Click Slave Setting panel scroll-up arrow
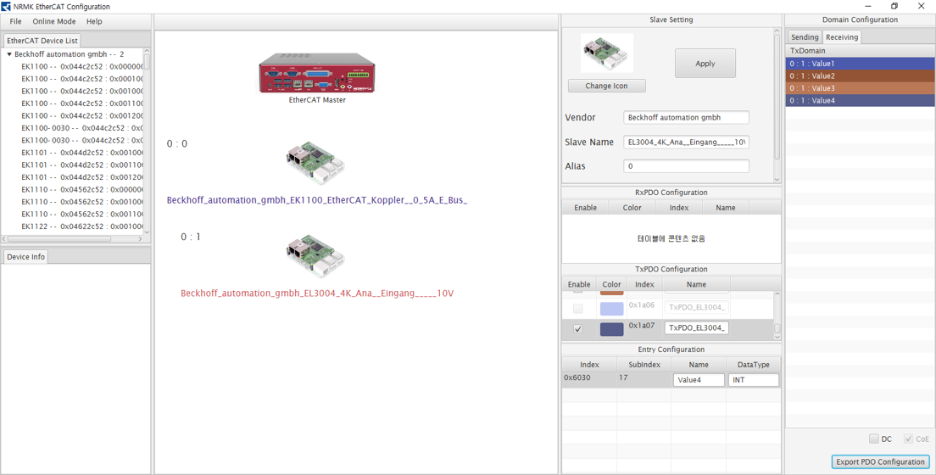 777,31
